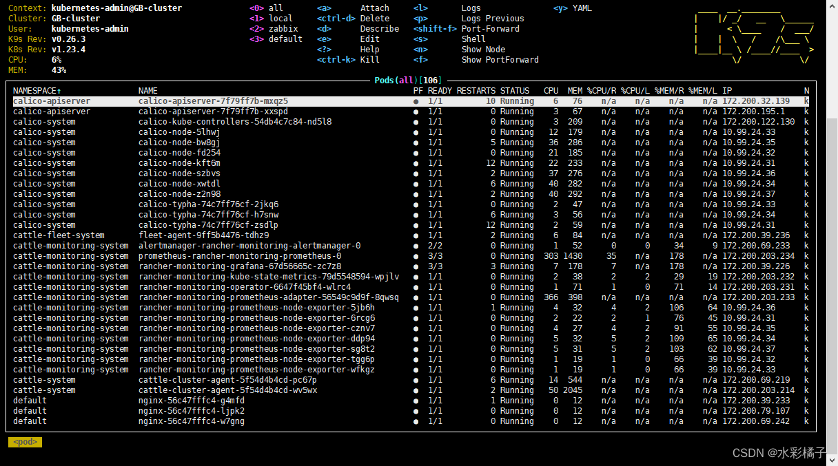Screen dimensions: 838x466
Task: Click the Help command hint
Action: pyautogui.click(x=348, y=50)
